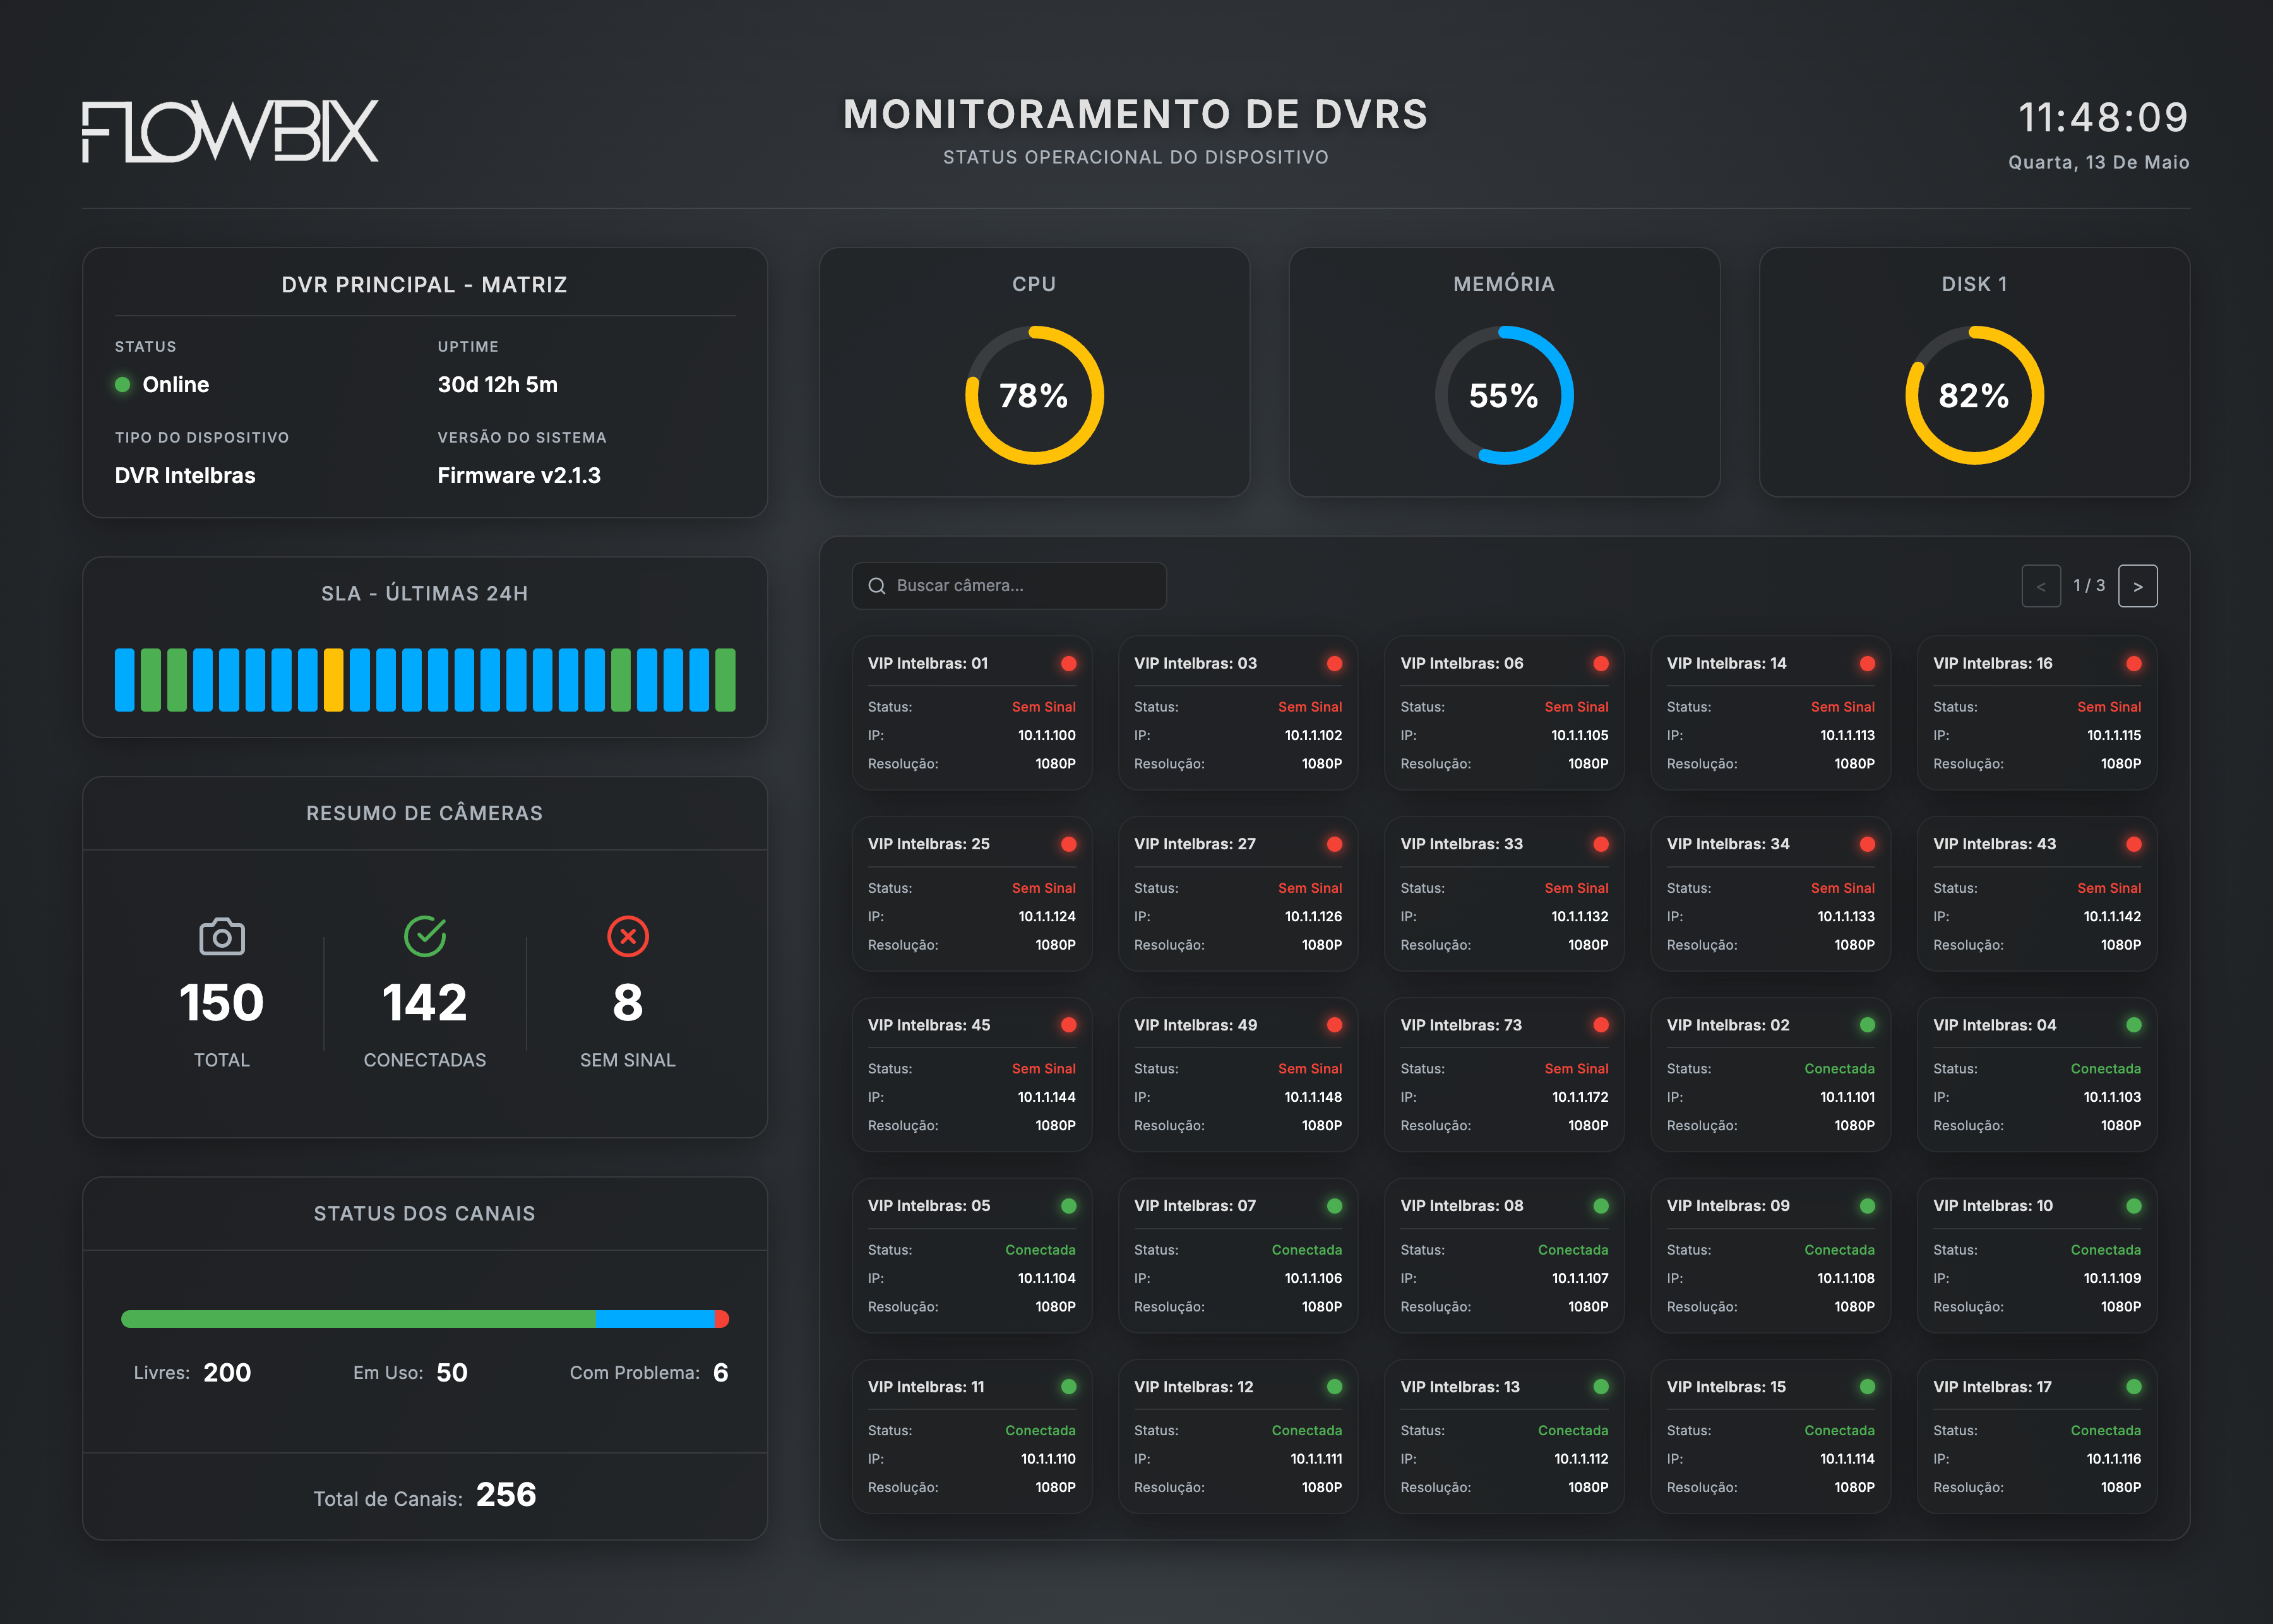The image size is (2273, 1624).
Task: Click IP address 10.1.1.172
Action: 1580,1097
